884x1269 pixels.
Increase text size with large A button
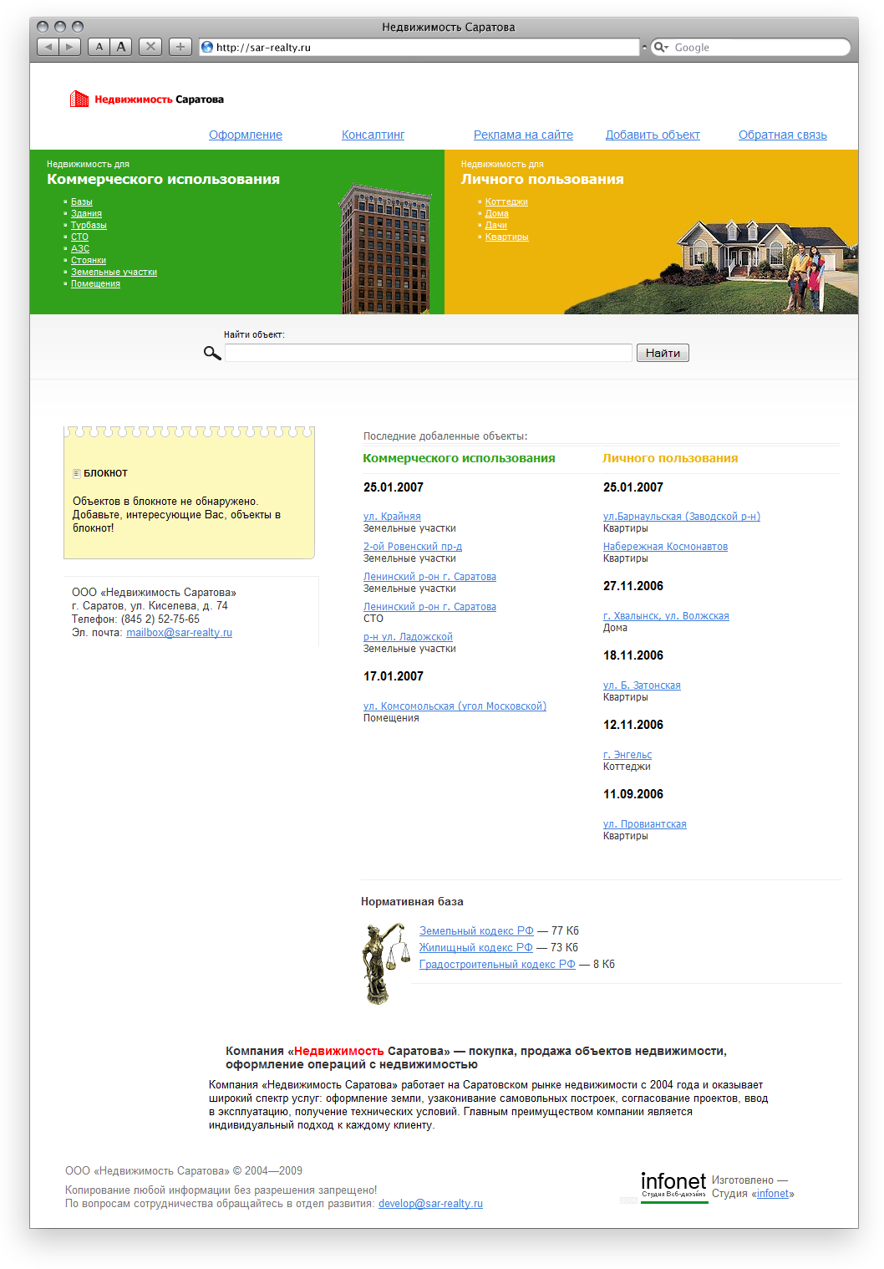121,47
